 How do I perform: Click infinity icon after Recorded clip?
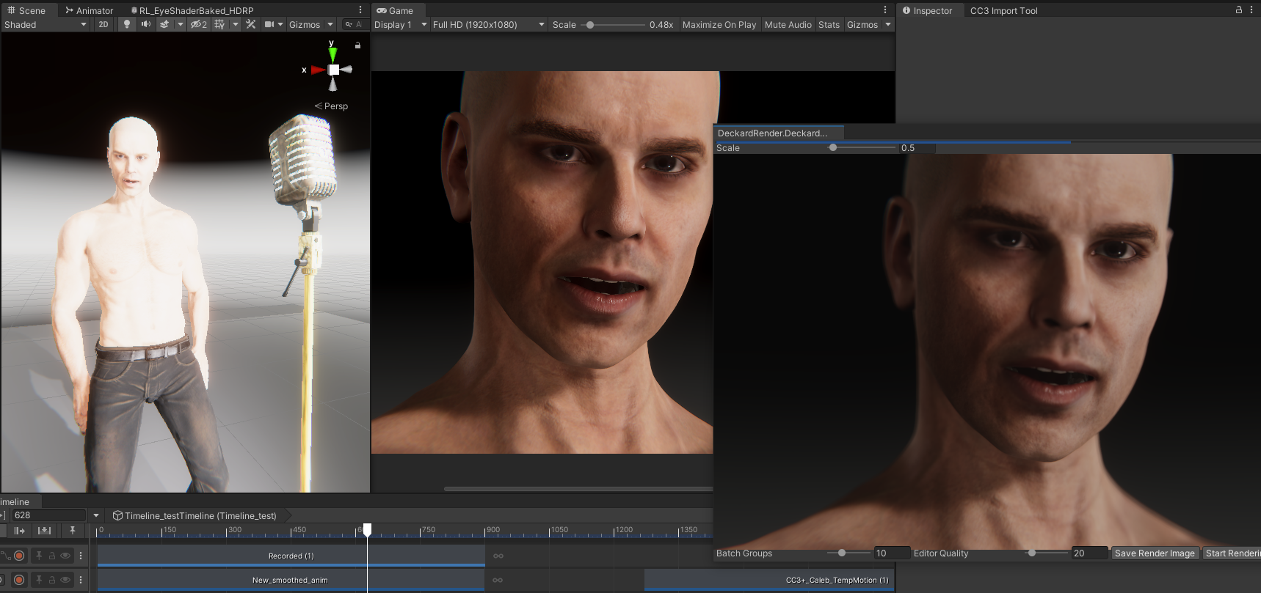498,556
